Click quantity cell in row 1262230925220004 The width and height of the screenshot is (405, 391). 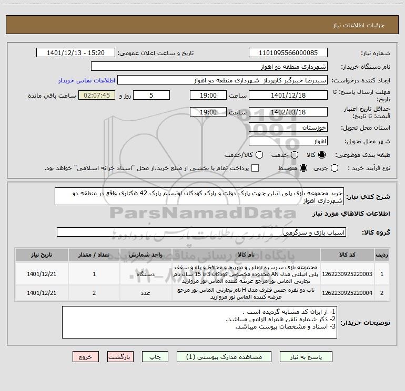pos(94,293)
